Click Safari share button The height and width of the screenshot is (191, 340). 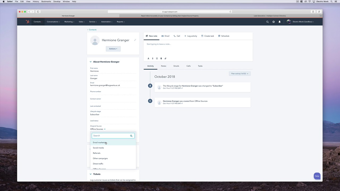tap(313, 12)
